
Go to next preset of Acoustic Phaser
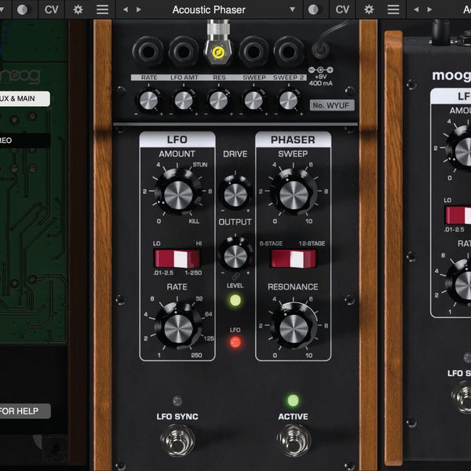138,9
